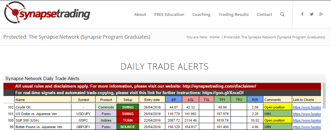Click the Indices product cell
331x130 pixels.
click(106, 121)
